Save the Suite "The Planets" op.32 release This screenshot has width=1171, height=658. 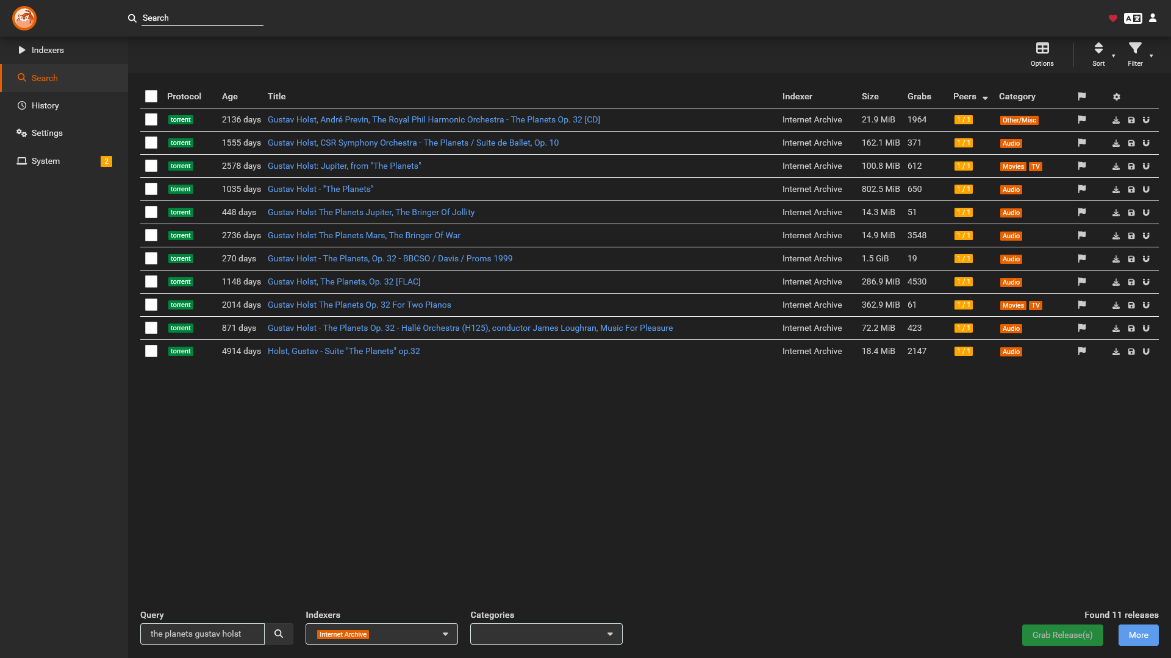click(1131, 352)
